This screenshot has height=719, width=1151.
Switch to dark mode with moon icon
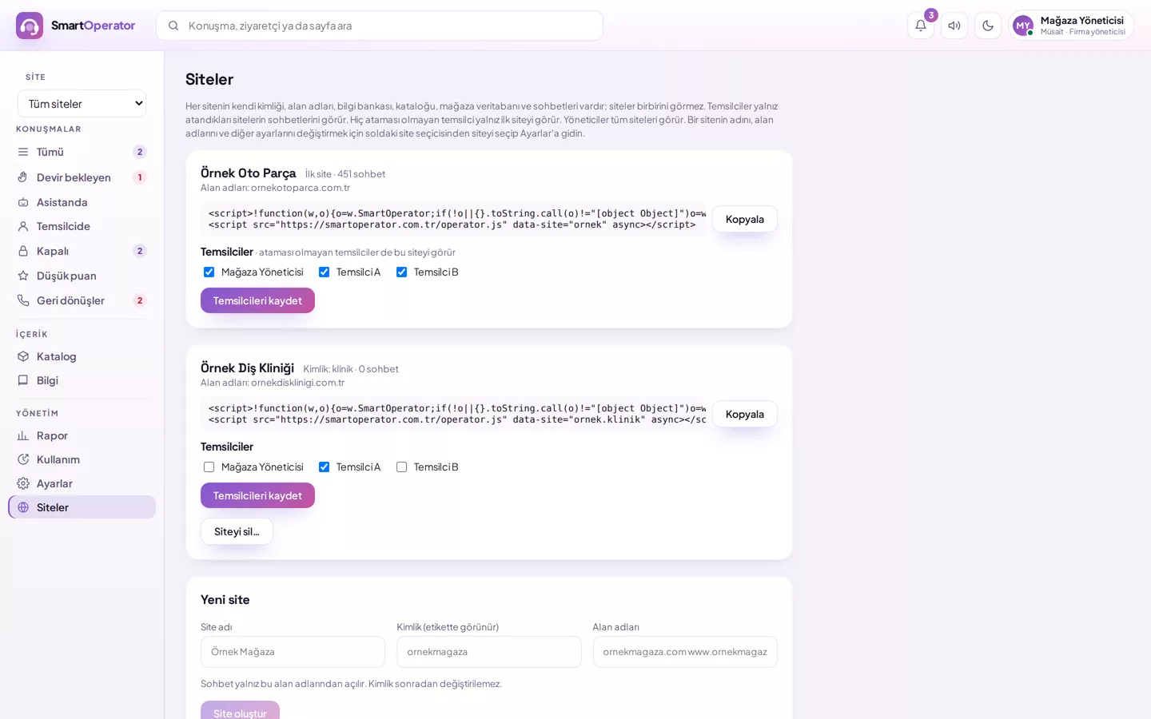(988, 26)
